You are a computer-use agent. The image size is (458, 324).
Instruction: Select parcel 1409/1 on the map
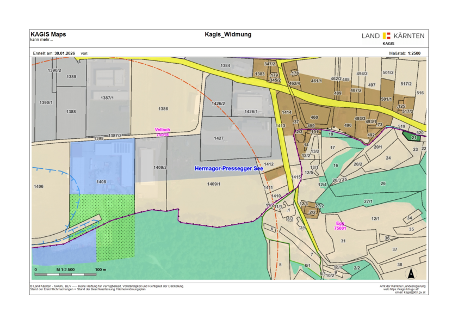[x=213, y=184]
